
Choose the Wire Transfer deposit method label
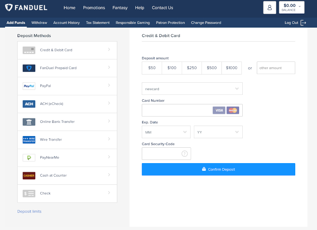[51, 140]
